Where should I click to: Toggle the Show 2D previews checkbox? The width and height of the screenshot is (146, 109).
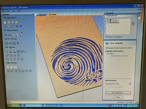tap(106, 37)
